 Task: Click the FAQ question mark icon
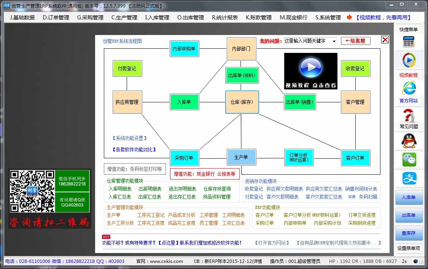(x=409, y=115)
